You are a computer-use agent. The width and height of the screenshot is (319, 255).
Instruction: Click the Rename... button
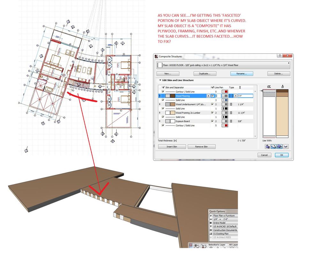click(242, 74)
